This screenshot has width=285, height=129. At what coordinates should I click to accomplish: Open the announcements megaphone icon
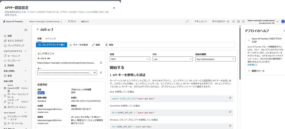coord(234,21)
